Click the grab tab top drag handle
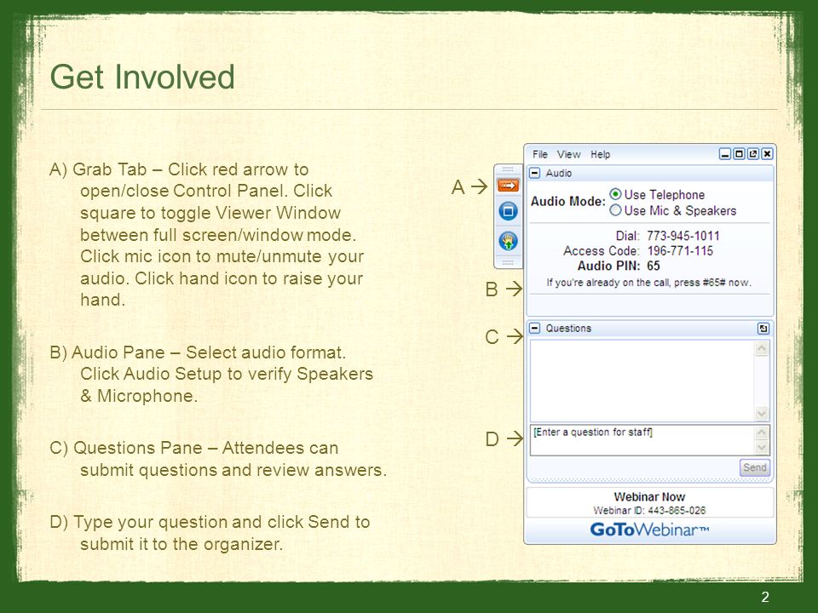This screenshot has width=818, height=613. [508, 170]
